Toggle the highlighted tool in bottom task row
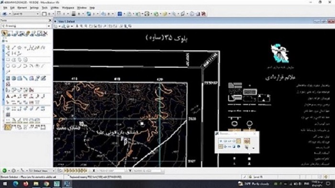The width and height of the screenshot is (335, 188). pyautogui.click(x=8, y=127)
